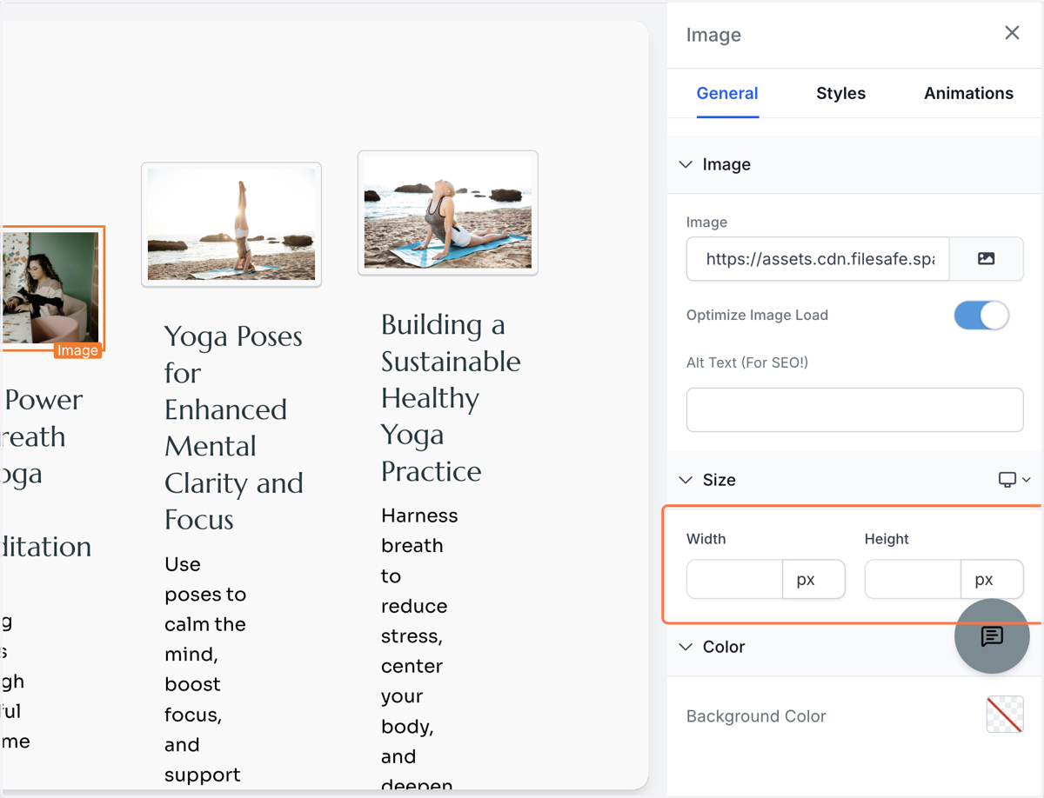1044x798 pixels.
Task: Select the headstand yoga image
Action: coord(231,224)
